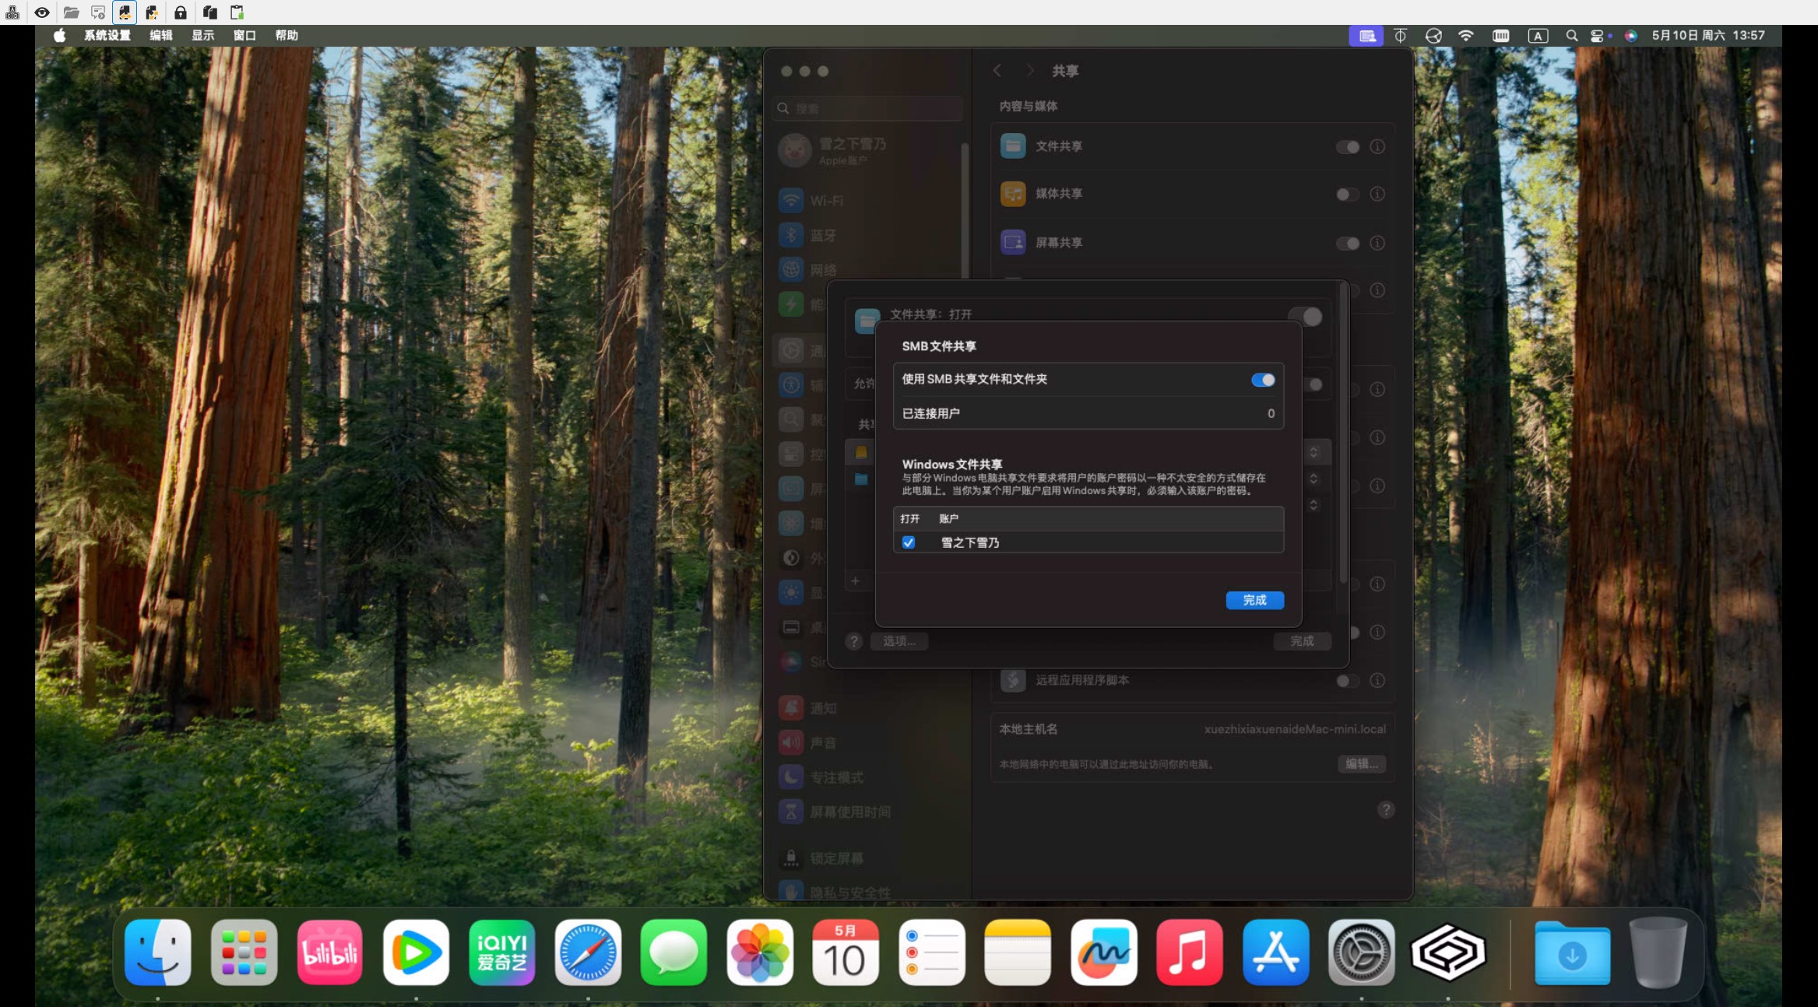The width and height of the screenshot is (1818, 1007).
Task: Select 声音 in the settings sidebar
Action: tap(868, 743)
